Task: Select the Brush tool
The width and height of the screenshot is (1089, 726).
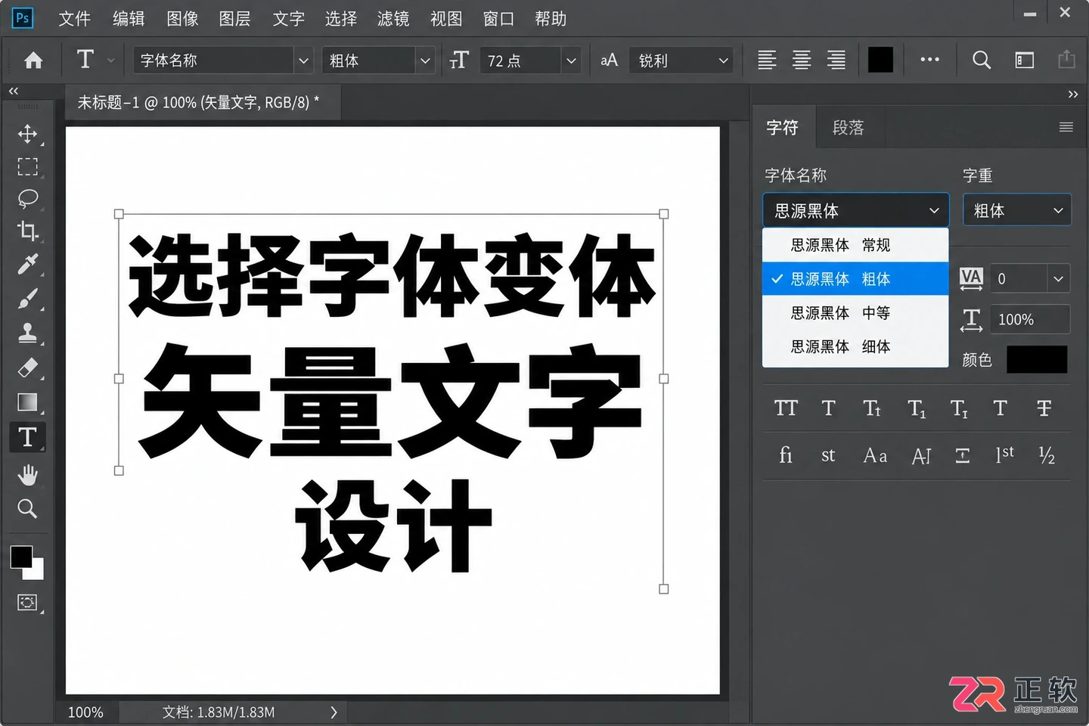Action: (28, 299)
